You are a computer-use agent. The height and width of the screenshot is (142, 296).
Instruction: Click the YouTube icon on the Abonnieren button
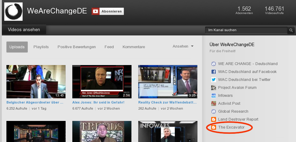[96, 11]
